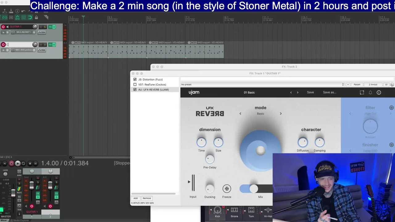The width and height of the screenshot is (395, 222).
Task: Toggle AU: UFX-REVERB (UJAM) checkbox
Action: (x=135, y=89)
